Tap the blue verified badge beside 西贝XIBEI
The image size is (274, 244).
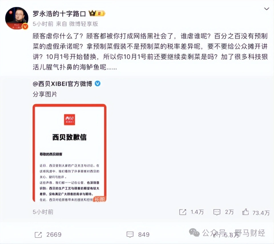[98, 84]
